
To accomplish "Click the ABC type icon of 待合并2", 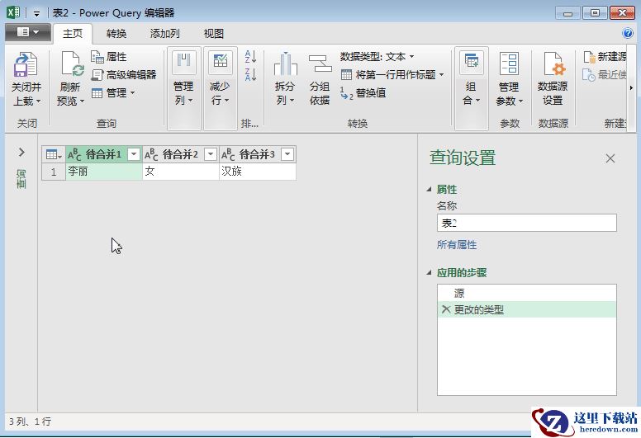I will coord(152,155).
